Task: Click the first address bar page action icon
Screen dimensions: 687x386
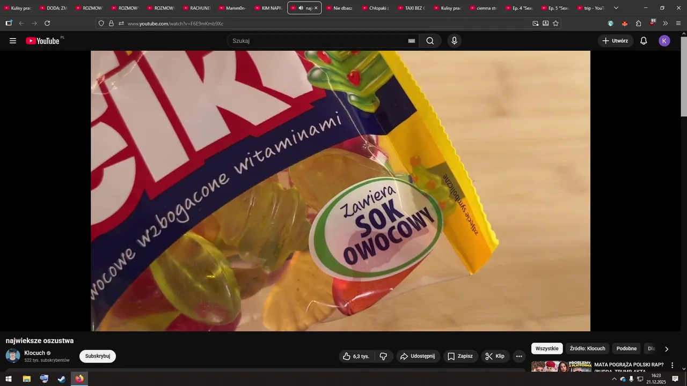Action: pos(536,24)
